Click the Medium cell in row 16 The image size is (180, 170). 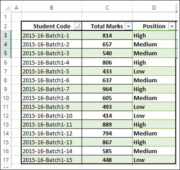point(154,151)
